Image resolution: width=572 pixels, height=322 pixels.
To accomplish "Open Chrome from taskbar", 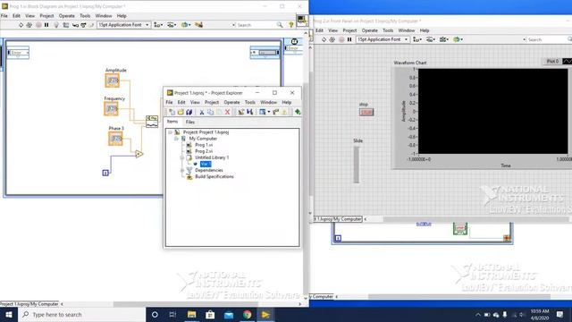I will [247, 314].
